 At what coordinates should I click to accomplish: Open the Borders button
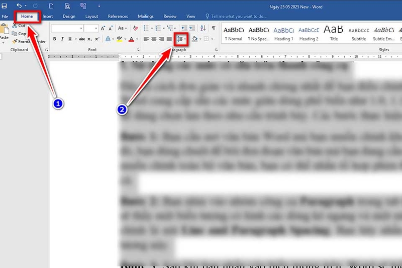point(206,39)
